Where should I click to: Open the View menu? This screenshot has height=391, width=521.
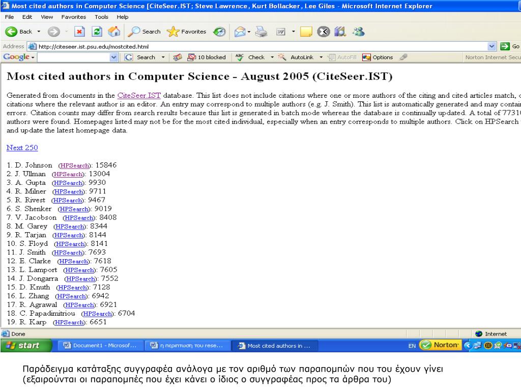click(47, 17)
